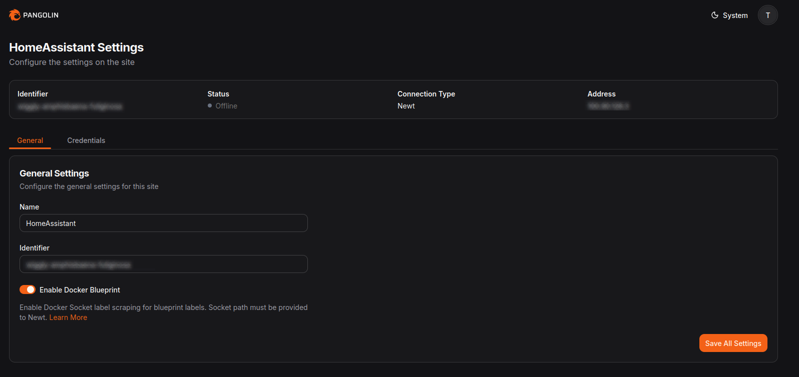799x377 pixels.
Task: Click the General Settings section heading
Action: (x=54, y=173)
